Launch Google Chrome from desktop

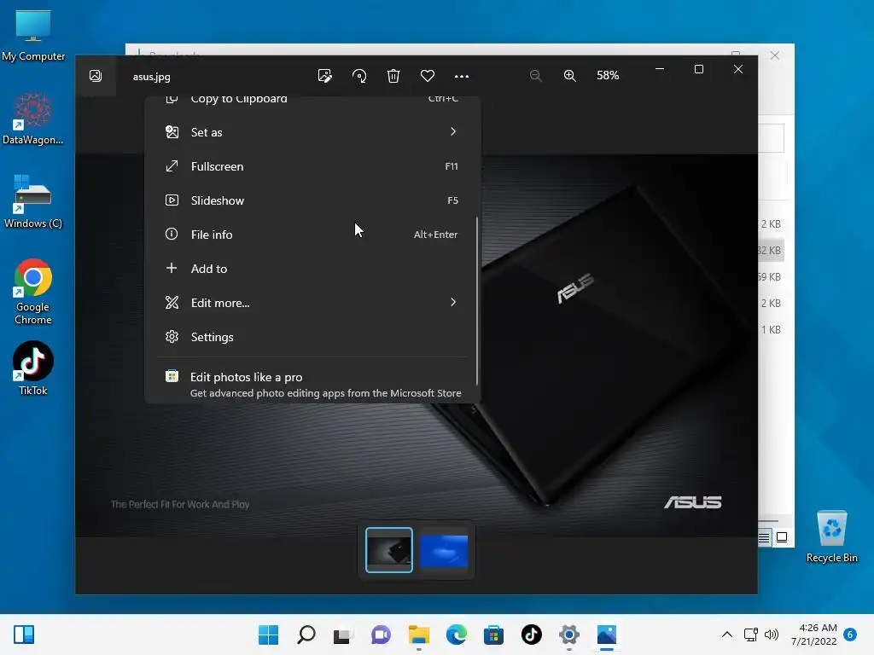(33, 292)
